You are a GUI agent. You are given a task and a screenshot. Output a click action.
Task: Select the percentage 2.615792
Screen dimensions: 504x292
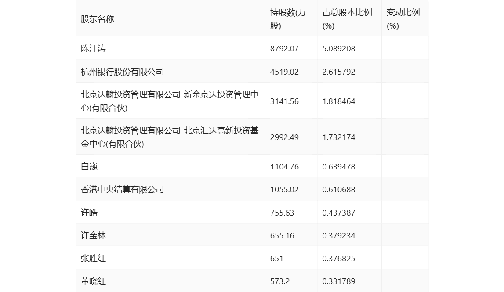[339, 72]
